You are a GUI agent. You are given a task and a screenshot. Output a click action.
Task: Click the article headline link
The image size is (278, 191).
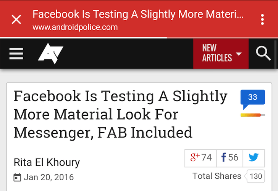click(x=120, y=114)
